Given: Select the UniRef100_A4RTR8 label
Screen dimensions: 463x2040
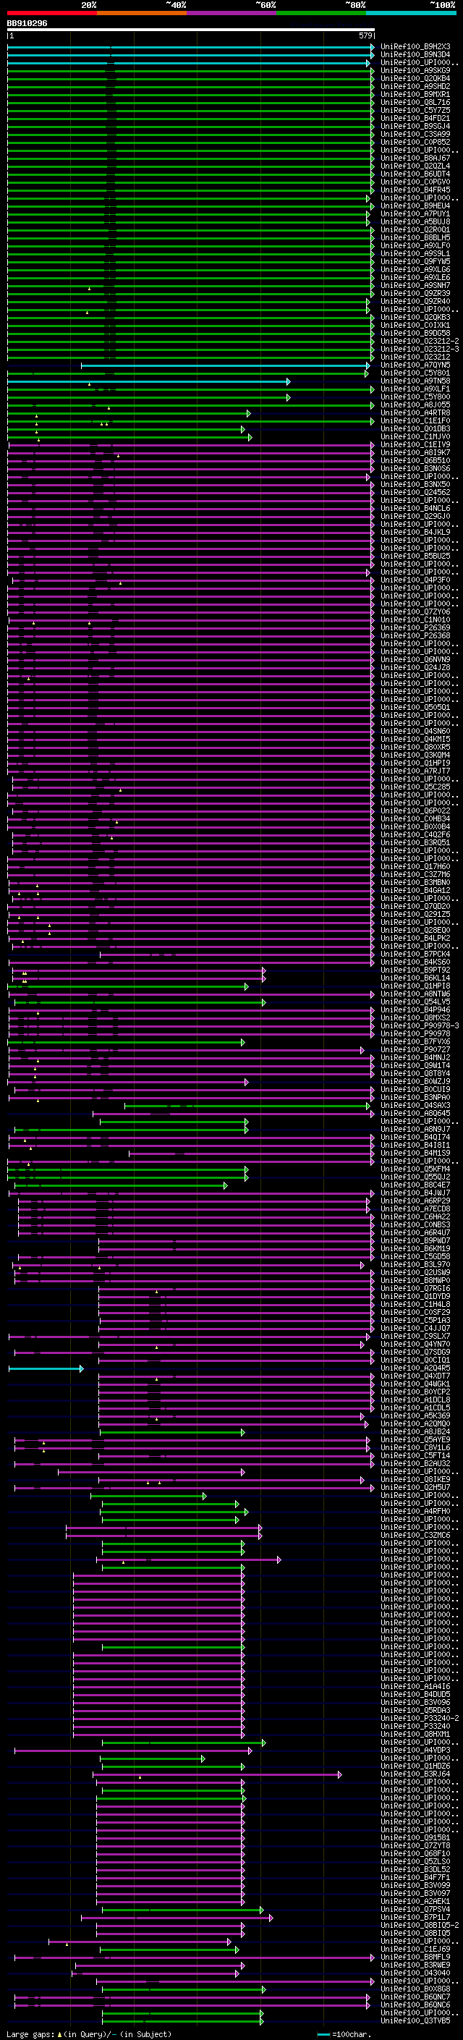Looking at the screenshot, I should tap(415, 412).
